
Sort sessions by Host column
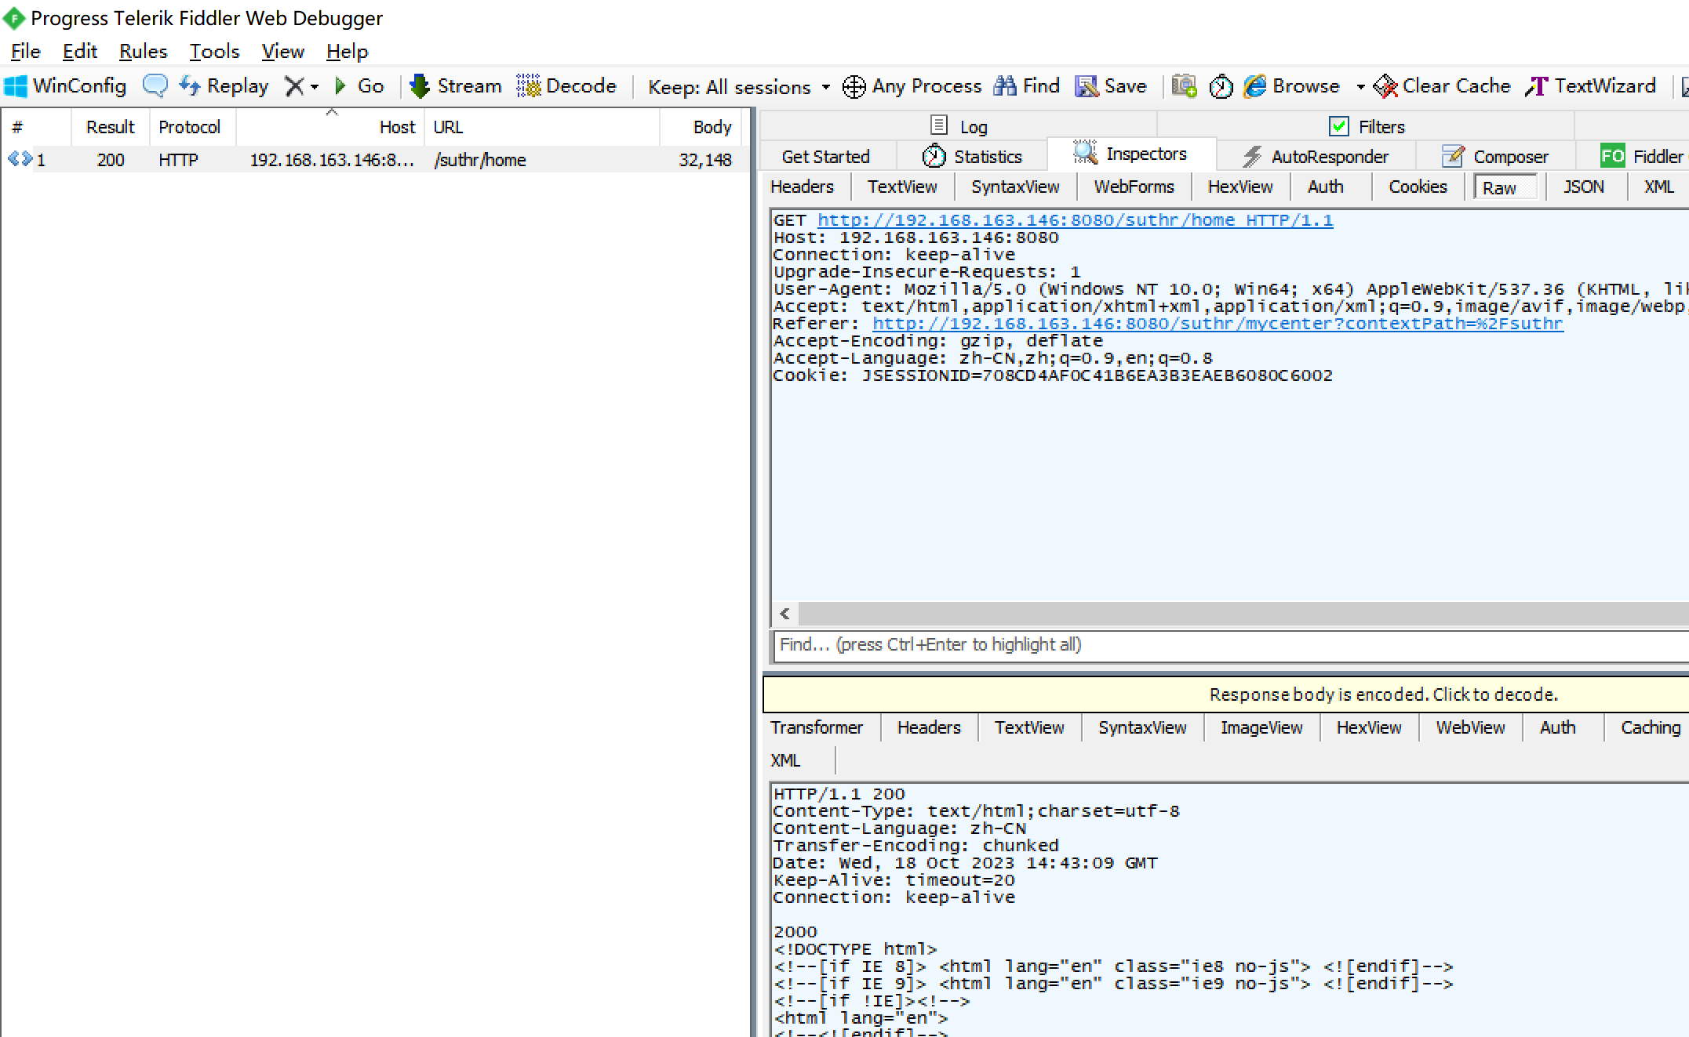coord(330,127)
